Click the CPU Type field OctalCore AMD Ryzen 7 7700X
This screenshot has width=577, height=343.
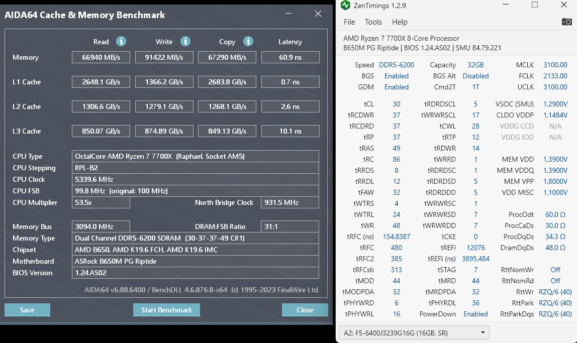click(x=196, y=156)
